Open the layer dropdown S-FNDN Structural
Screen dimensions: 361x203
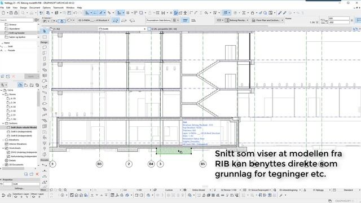click(x=94, y=20)
